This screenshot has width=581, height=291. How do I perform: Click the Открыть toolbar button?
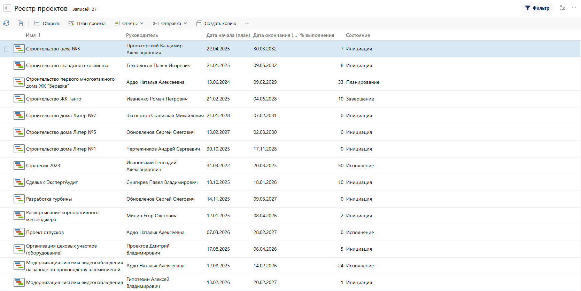click(47, 23)
